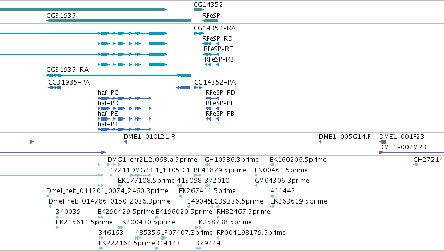The width and height of the screenshot is (444, 251).
Task: Click Dmel_neb_014786_0150_2036.3prime label
Action: (109, 202)
